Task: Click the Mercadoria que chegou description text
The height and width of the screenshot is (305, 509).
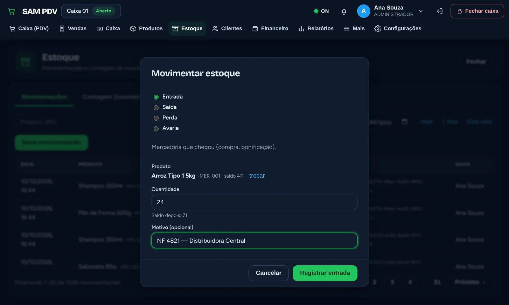Action: [x=213, y=147]
